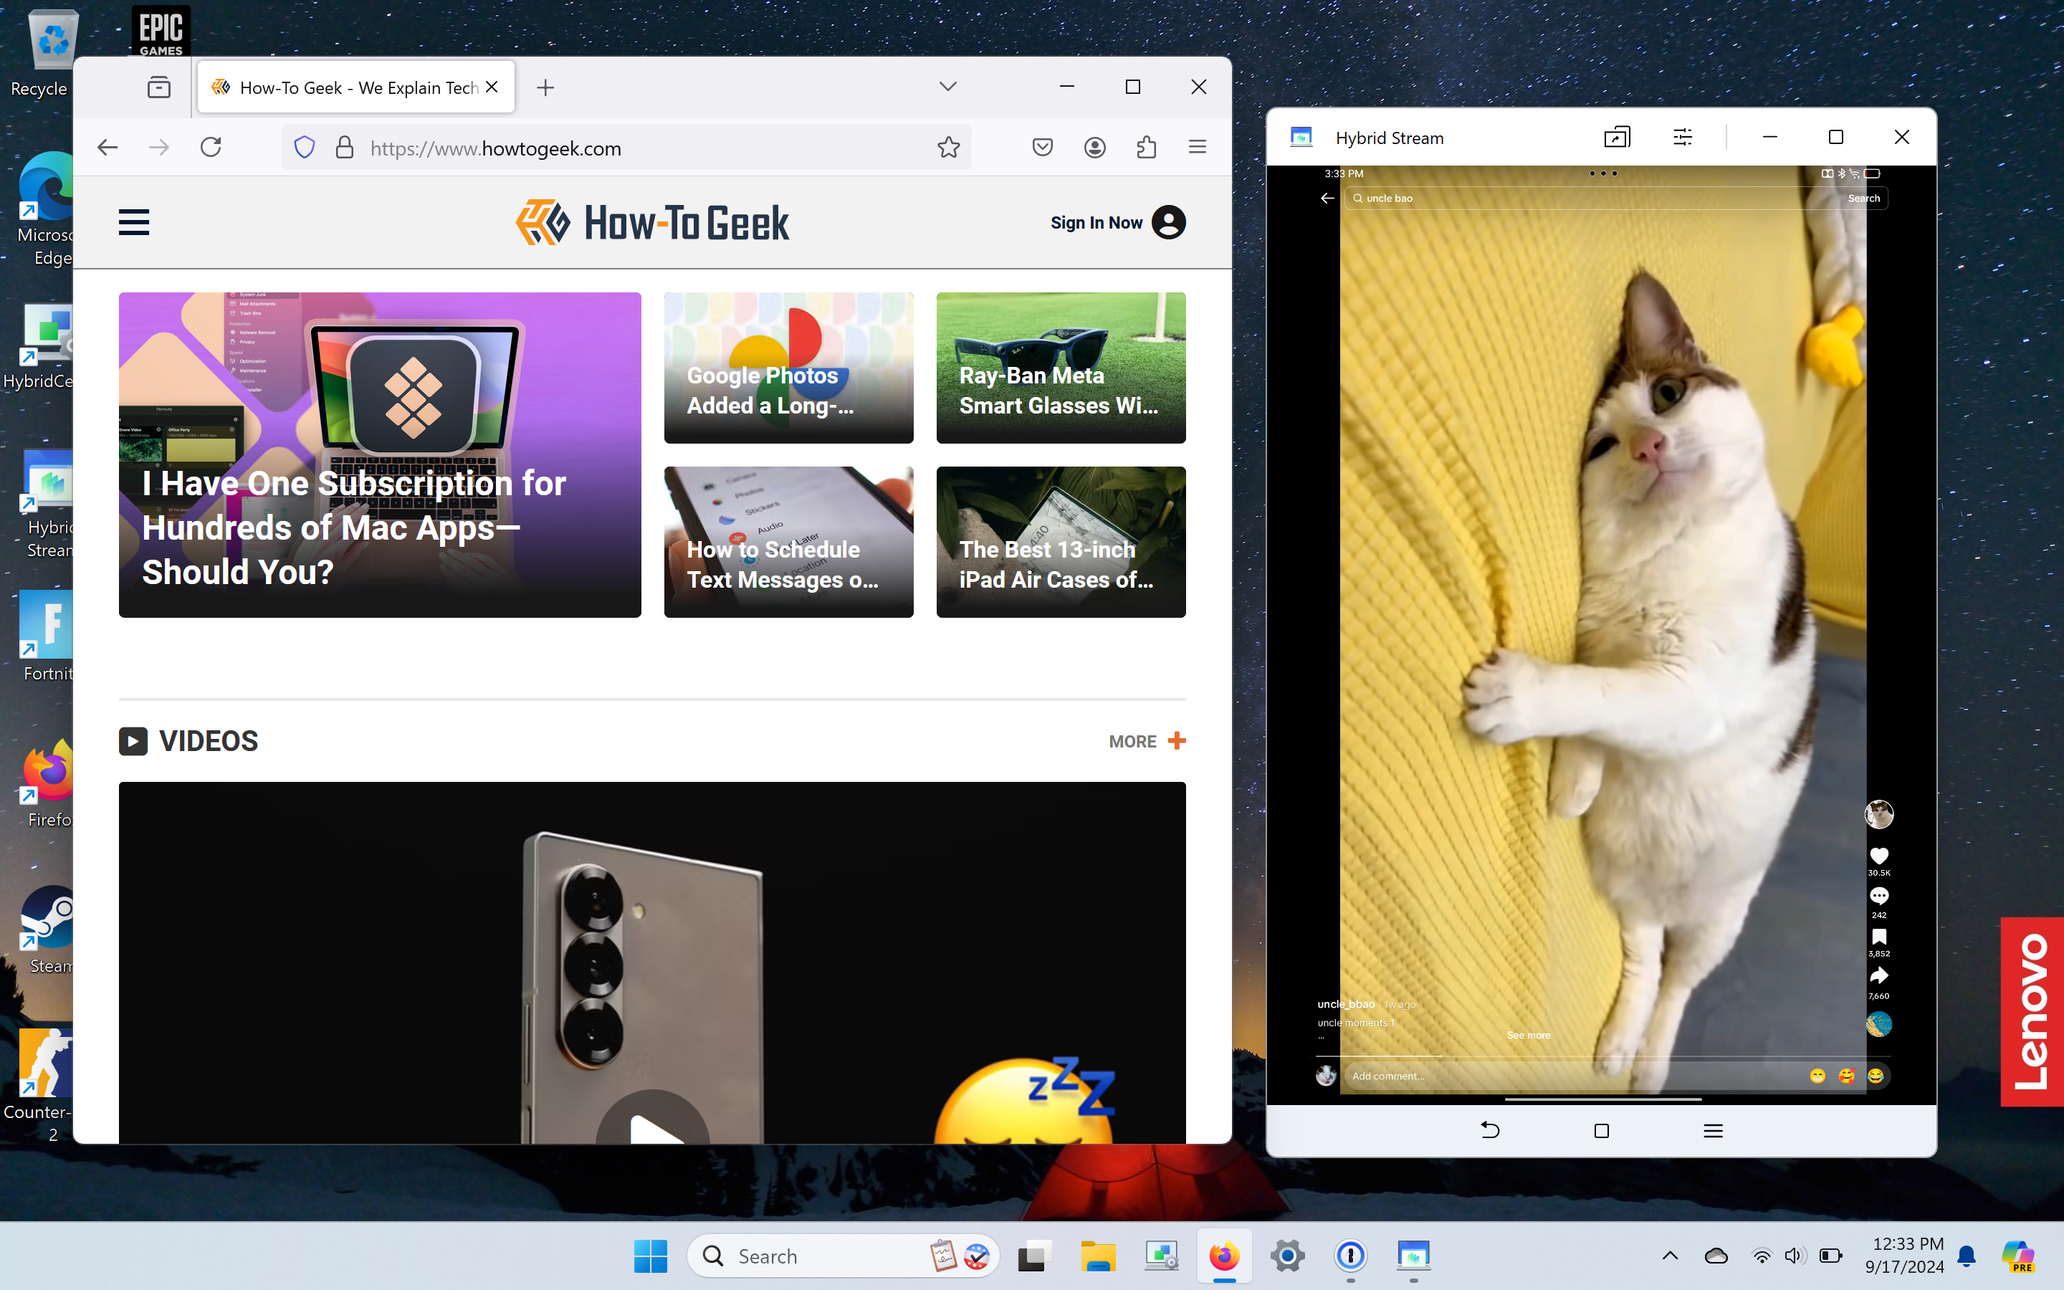This screenshot has width=2064, height=1290.
Task: Click the TikTok Uncle Bao profile thumbnail
Action: [x=1878, y=811]
